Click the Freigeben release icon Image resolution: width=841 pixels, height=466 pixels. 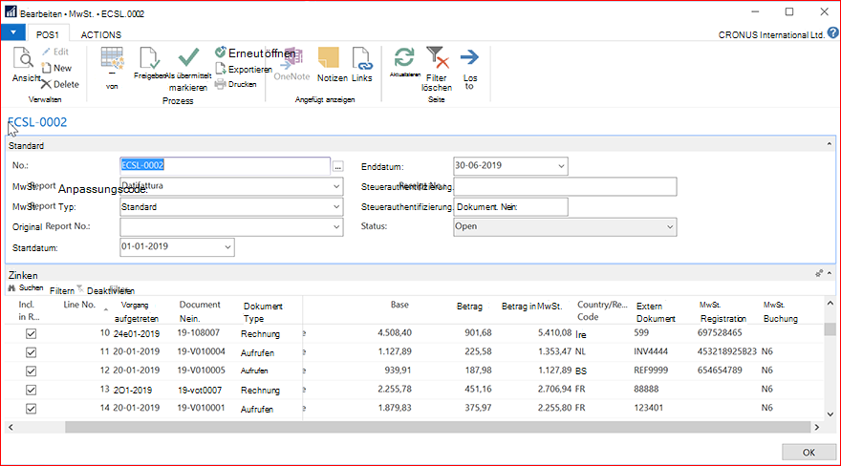(148, 59)
